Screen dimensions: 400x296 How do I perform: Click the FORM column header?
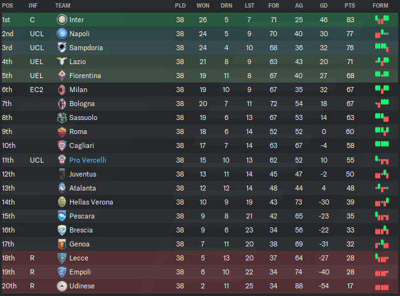pyautogui.click(x=380, y=6)
